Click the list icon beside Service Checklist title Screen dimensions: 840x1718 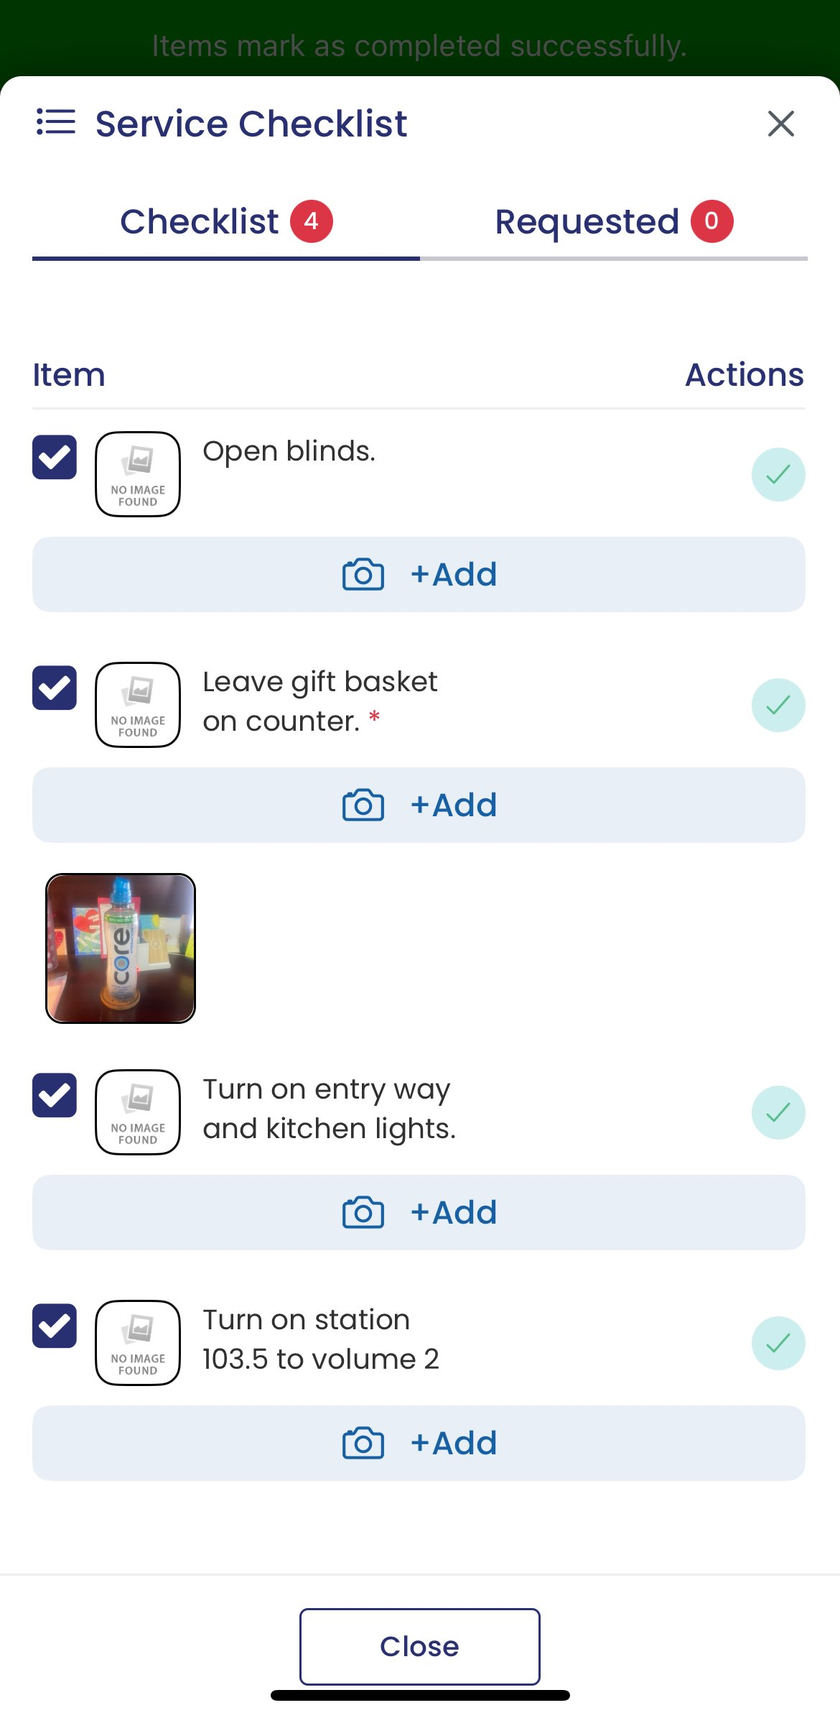[x=55, y=123]
